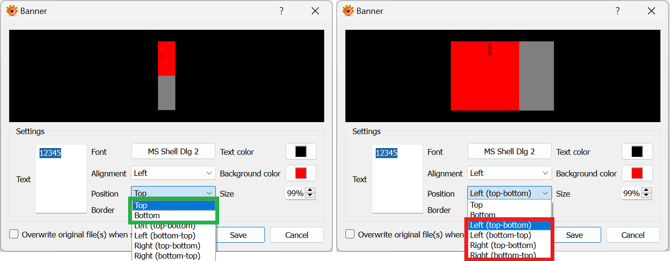Choose Top option in left window Position list
This screenshot has width=670, height=261.
[173, 205]
